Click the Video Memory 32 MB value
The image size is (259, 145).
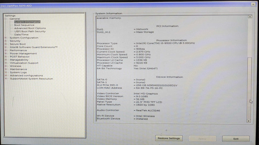point(140,99)
